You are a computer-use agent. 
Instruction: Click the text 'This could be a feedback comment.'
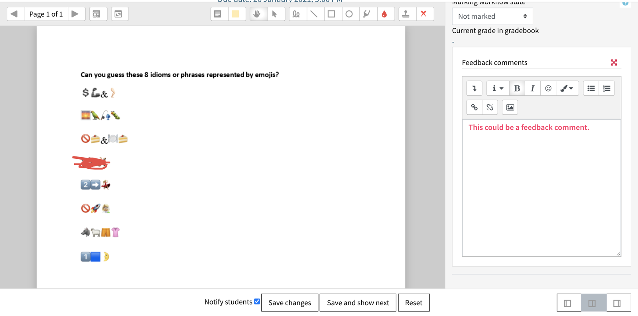pos(529,127)
